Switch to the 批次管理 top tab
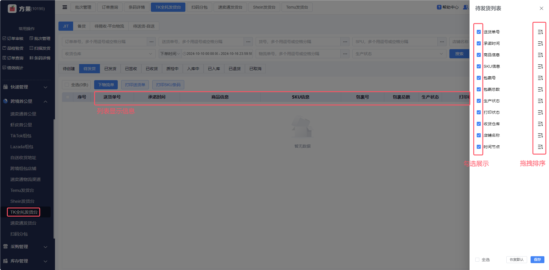Image resolution: width=549 pixels, height=270 pixels. click(x=83, y=7)
